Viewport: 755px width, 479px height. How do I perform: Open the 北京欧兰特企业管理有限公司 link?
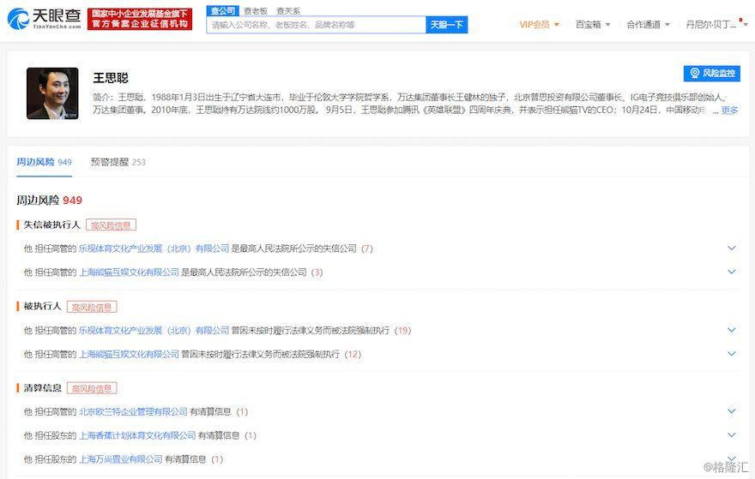(x=133, y=411)
